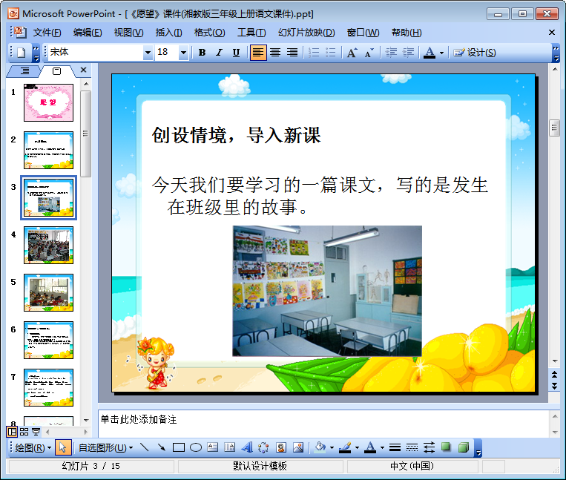
Task: Select the Arrow drawing tool
Action: 162,448
